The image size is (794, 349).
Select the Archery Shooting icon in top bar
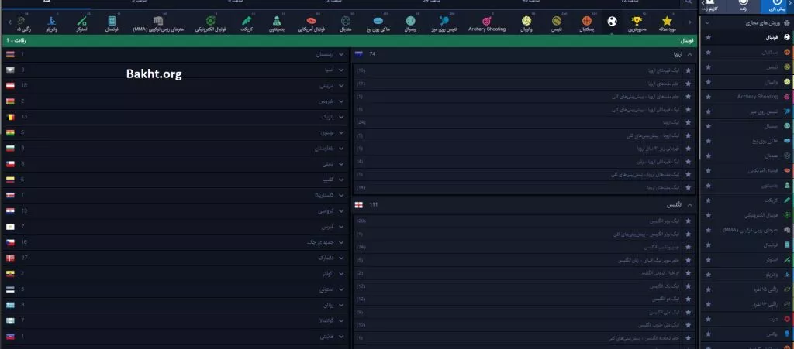(486, 21)
